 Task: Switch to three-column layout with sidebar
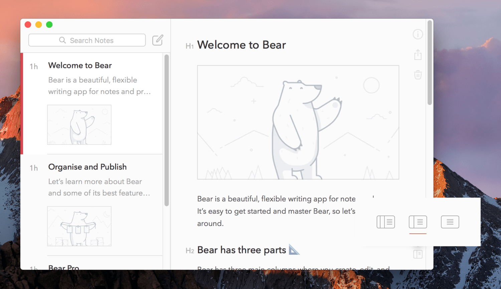tap(385, 222)
